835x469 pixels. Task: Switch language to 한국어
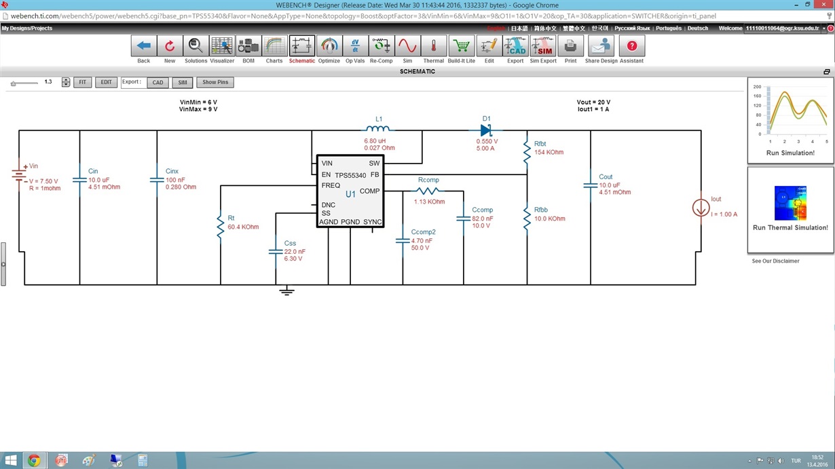599,29
